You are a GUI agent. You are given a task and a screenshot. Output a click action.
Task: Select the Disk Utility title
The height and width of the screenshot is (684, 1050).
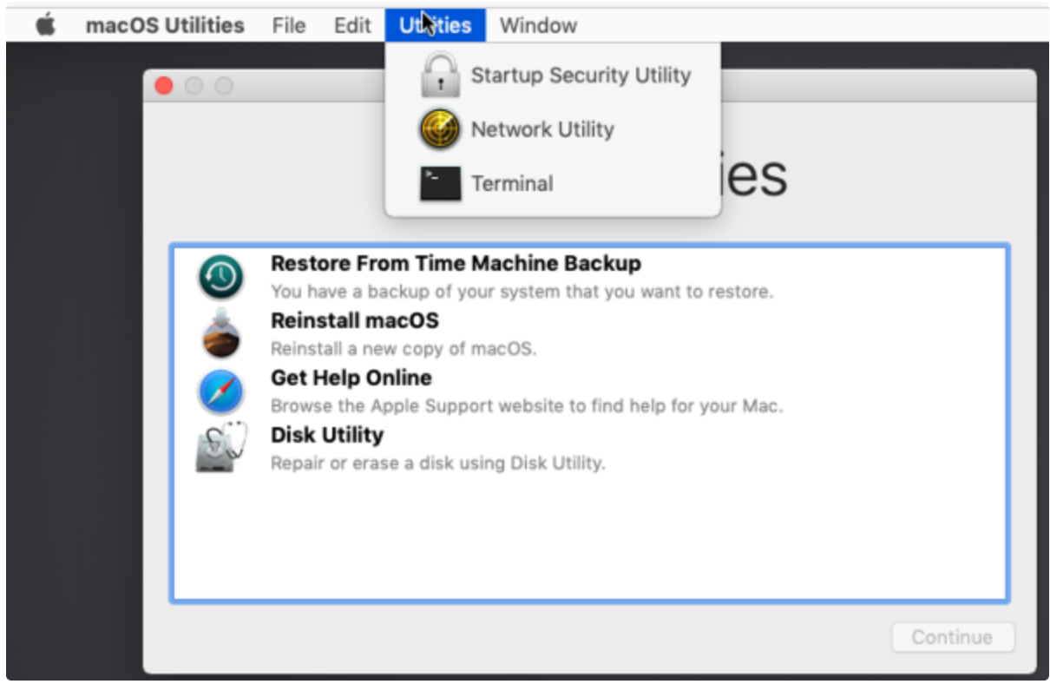click(327, 435)
